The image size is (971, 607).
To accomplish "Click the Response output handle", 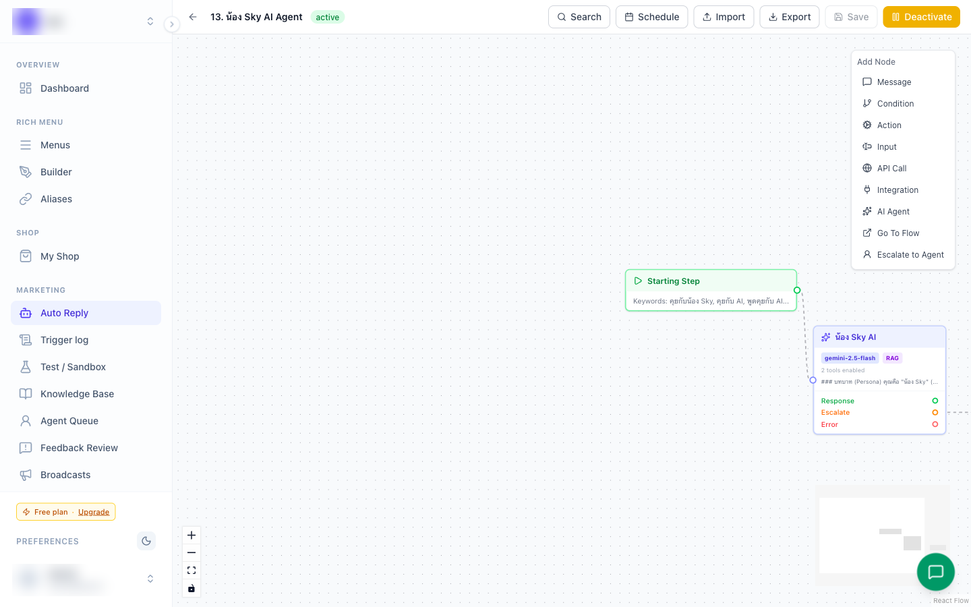I will pos(935,401).
